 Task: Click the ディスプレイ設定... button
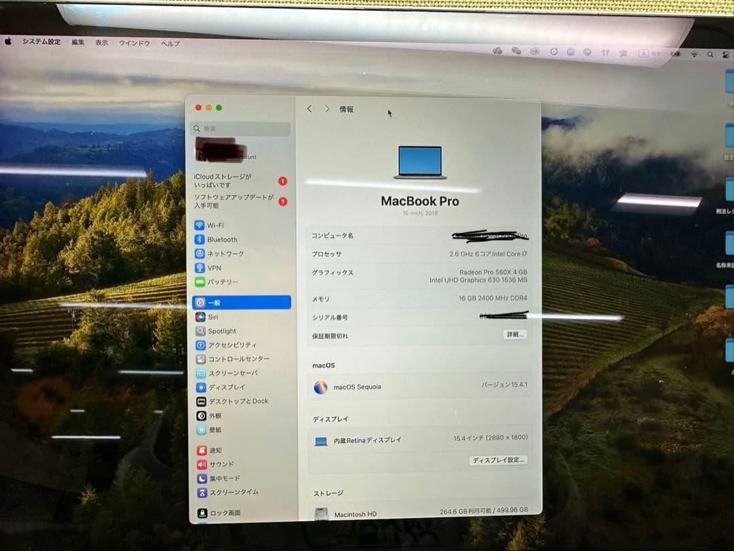[498, 460]
